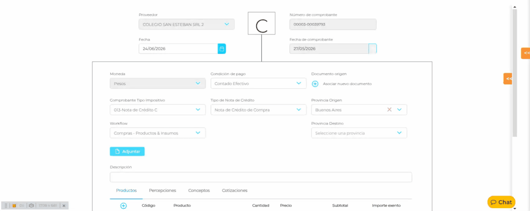Screen dimensions: 530x211
Task: Select a province in Provincia Destino
Action: [359, 133]
